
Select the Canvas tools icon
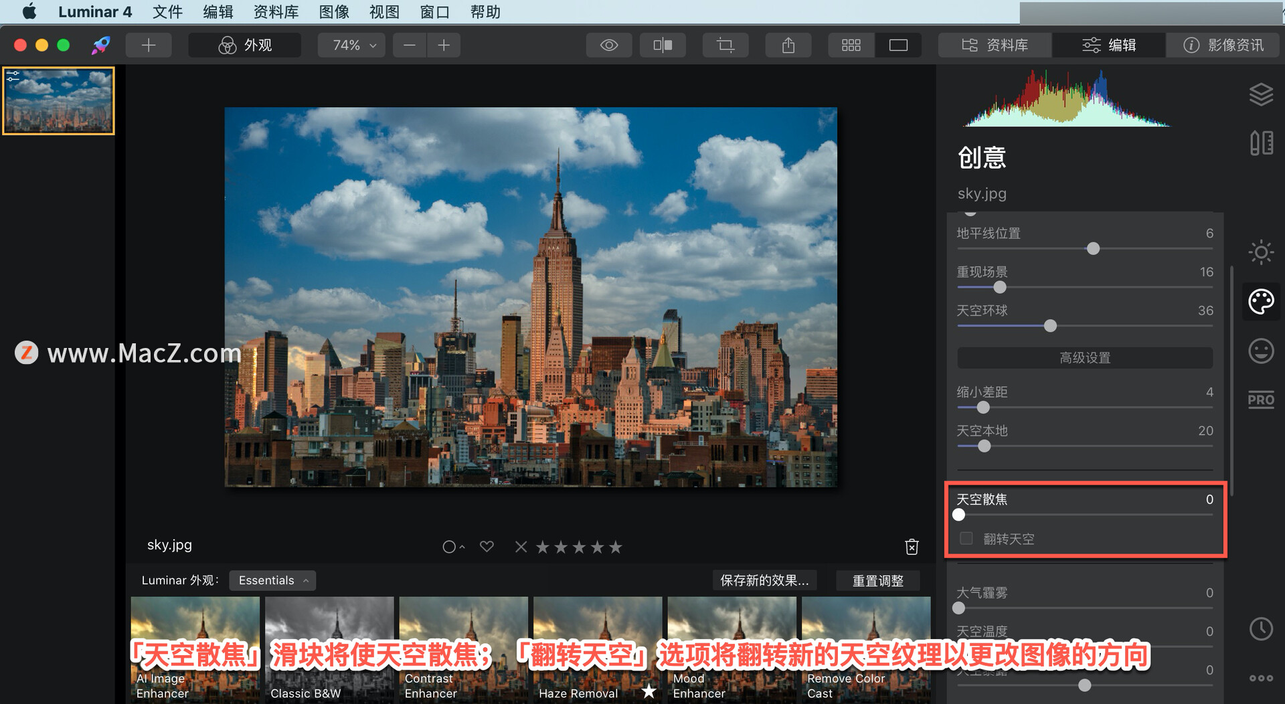click(x=1261, y=143)
